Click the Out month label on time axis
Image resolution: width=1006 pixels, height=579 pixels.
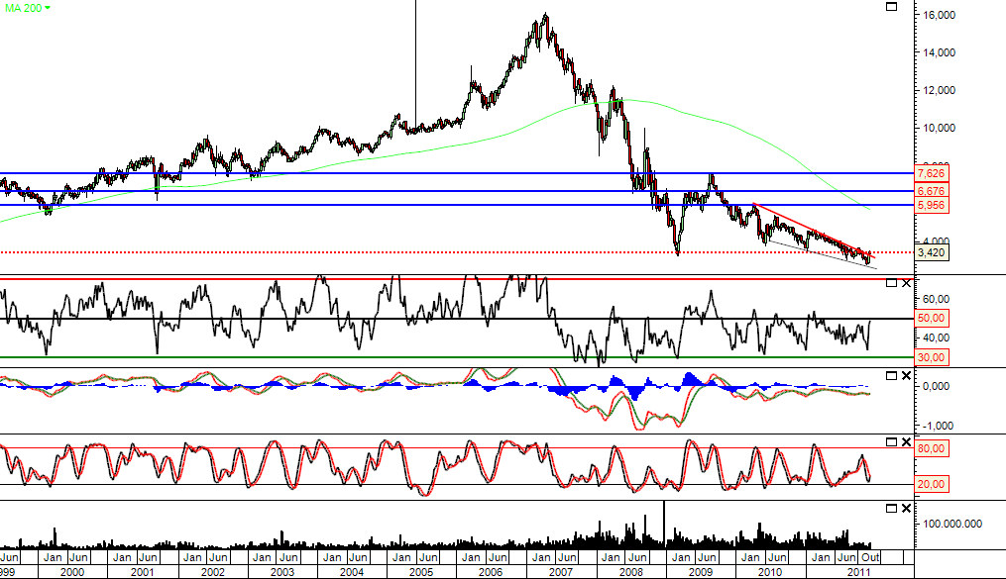(870, 557)
